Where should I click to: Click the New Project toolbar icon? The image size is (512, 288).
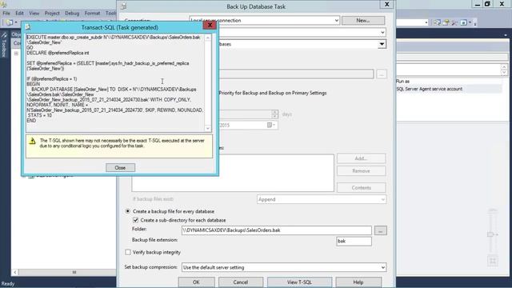[x=9, y=22]
